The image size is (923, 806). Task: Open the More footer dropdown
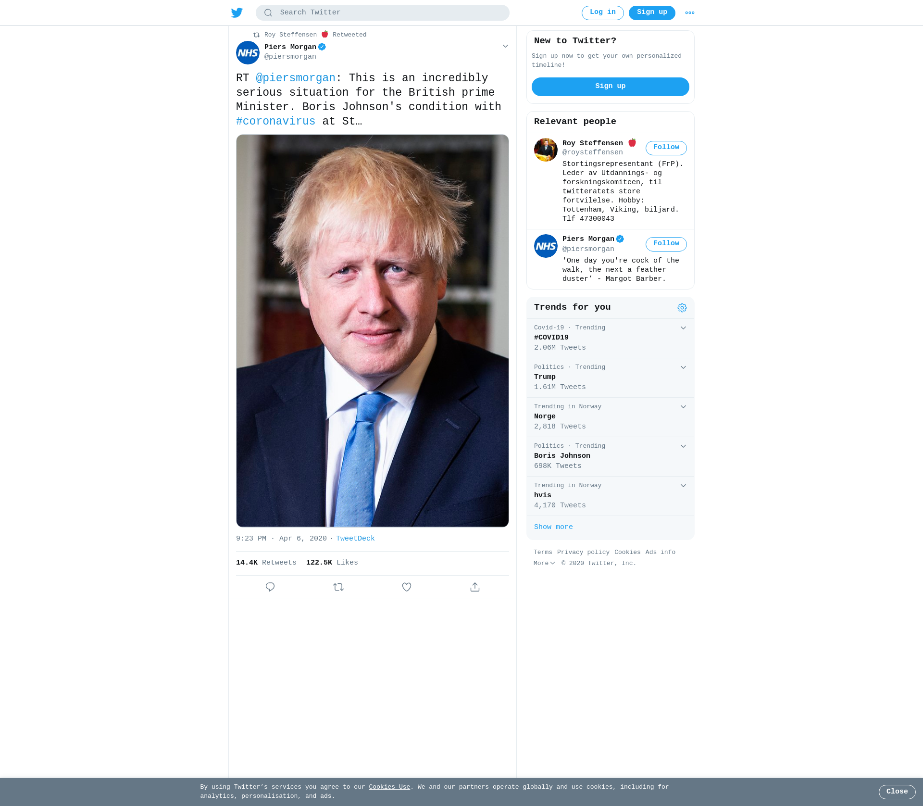[x=544, y=563]
